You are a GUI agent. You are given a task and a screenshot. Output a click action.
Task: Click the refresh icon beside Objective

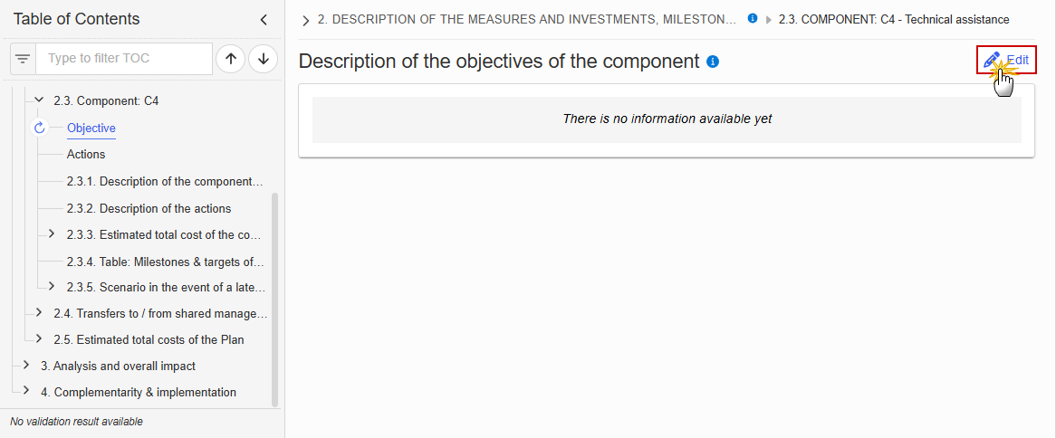coord(39,128)
